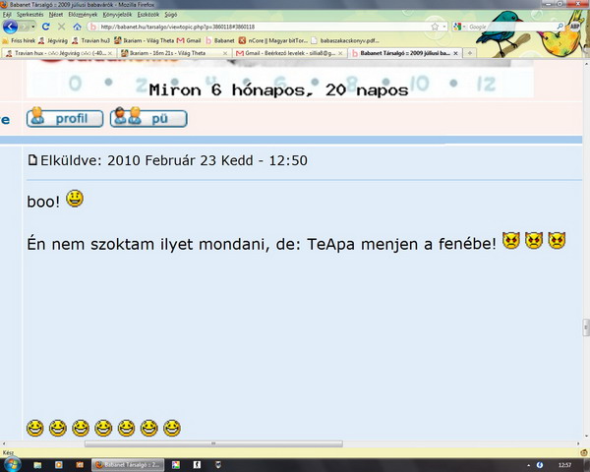
Task: Click the smiley after boo!
Action: point(75,199)
